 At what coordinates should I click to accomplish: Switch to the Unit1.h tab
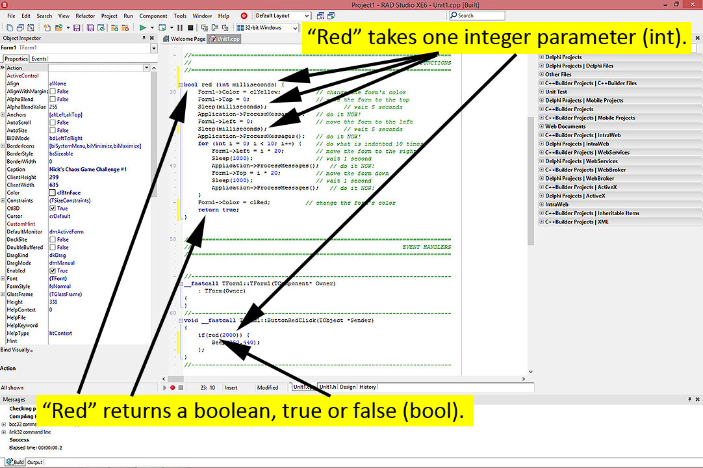(x=327, y=387)
